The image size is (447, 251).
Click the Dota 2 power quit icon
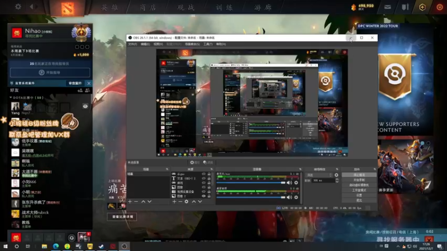[x=440, y=7]
